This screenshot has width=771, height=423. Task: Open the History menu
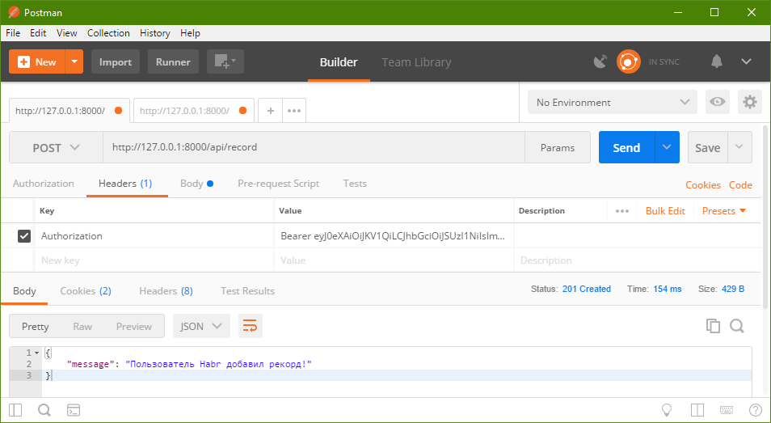point(155,33)
